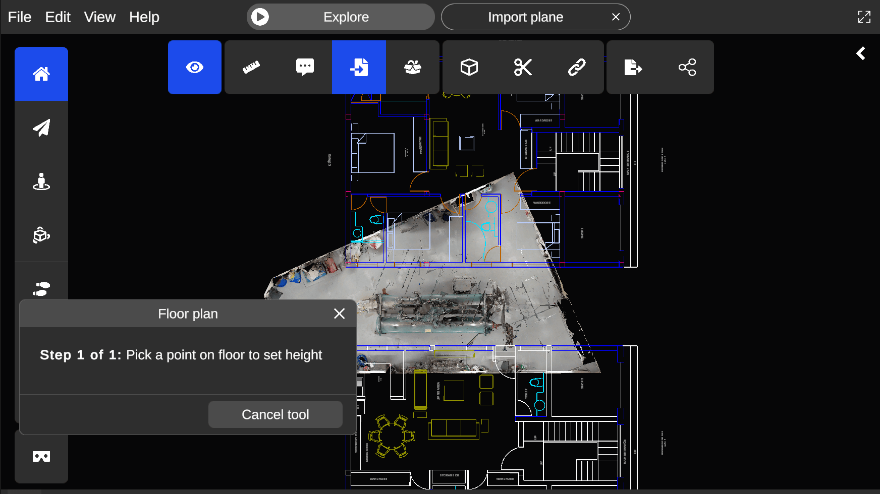The width and height of the screenshot is (880, 494).
Task: Select the paper plane fly mode icon
Action: point(41,128)
